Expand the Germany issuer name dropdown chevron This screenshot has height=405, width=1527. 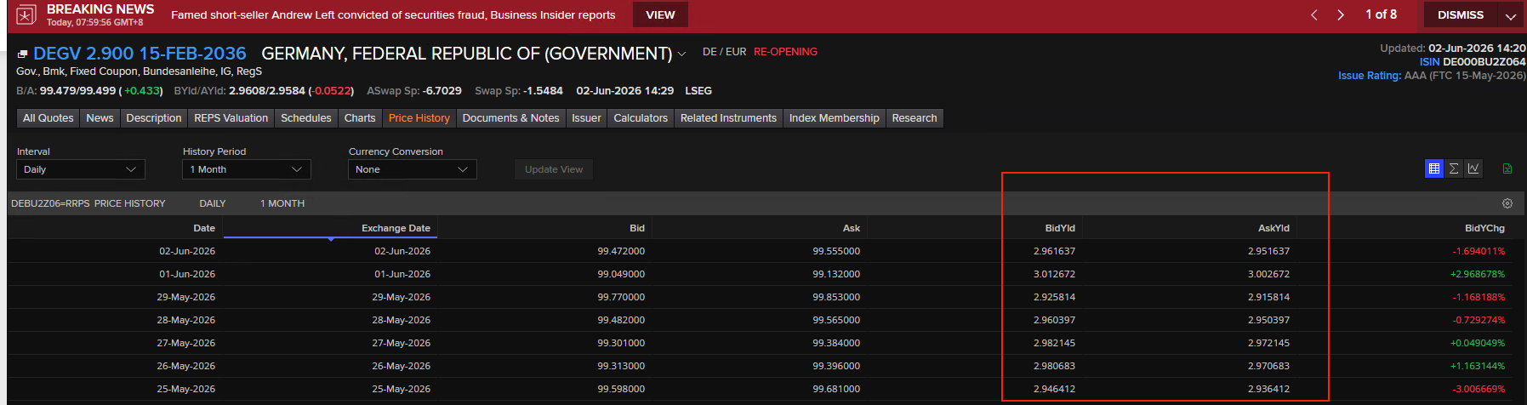(x=681, y=54)
